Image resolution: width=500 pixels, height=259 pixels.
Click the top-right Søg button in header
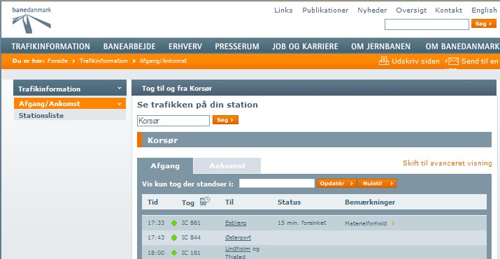(x=483, y=24)
